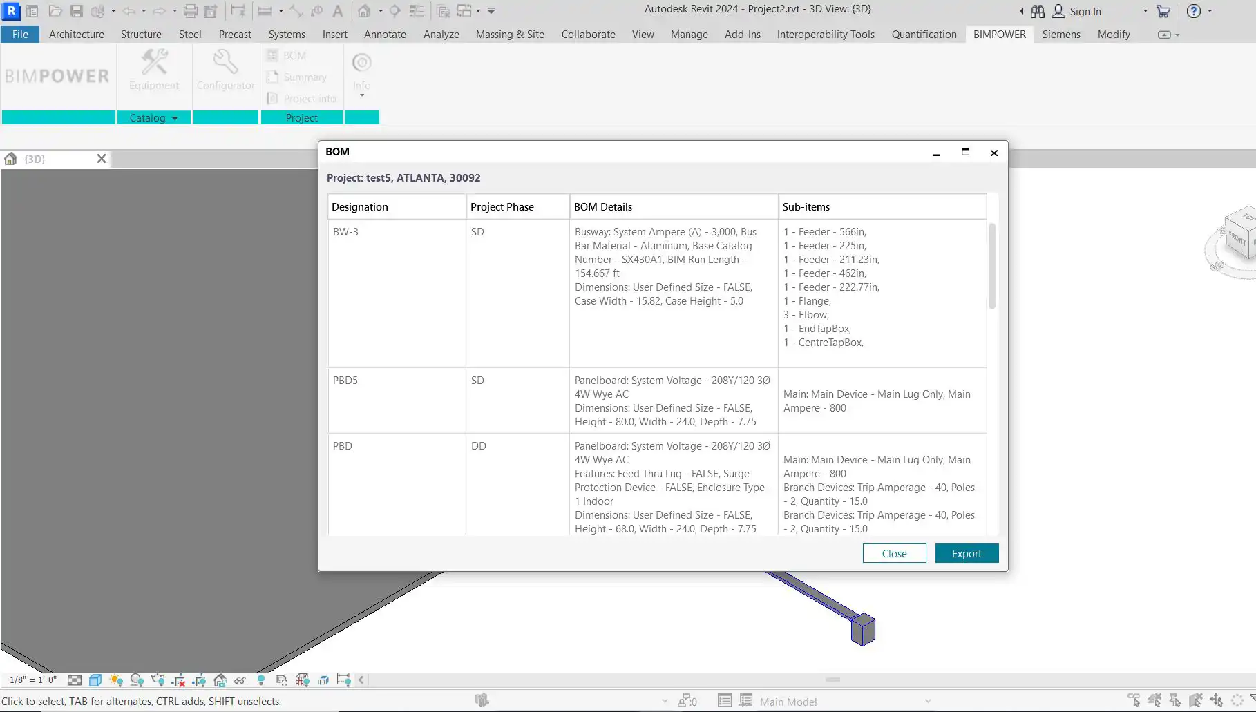Click the Save icon in quick access toolbar
1256x712 pixels.
[77, 11]
